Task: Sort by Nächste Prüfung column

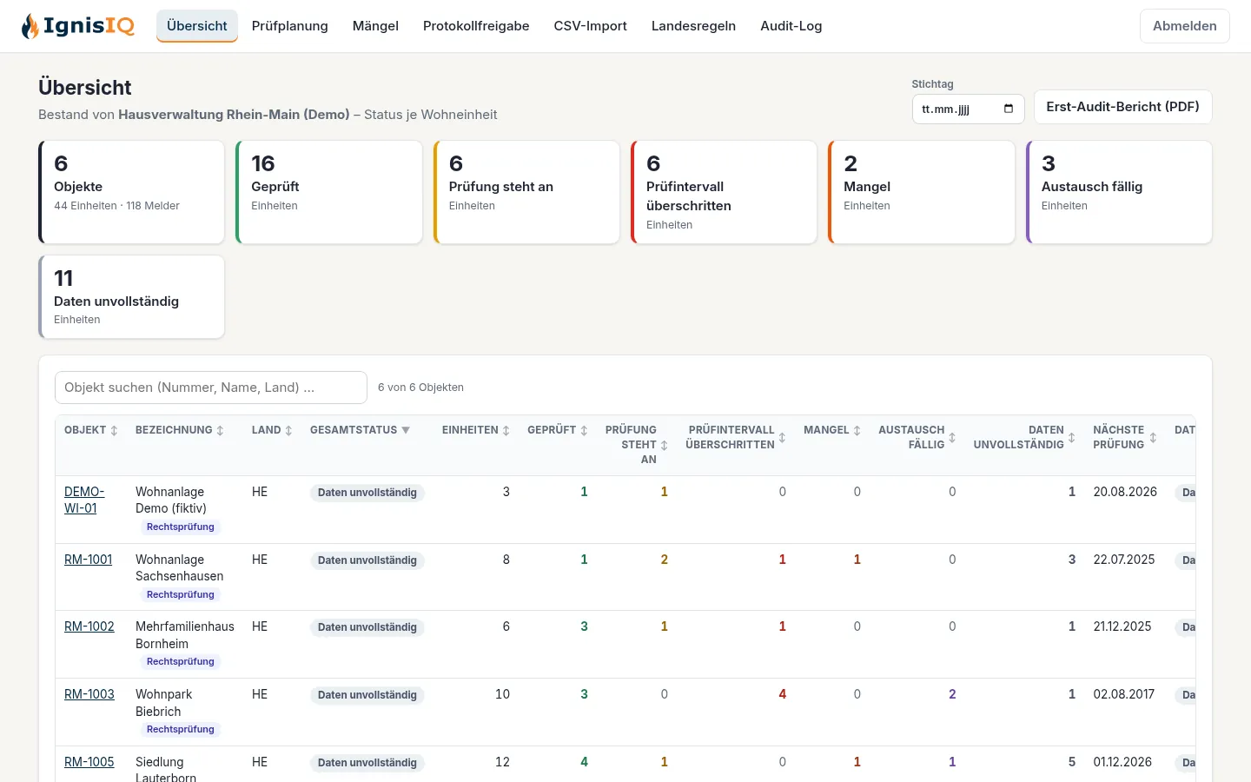Action: coord(1125,437)
